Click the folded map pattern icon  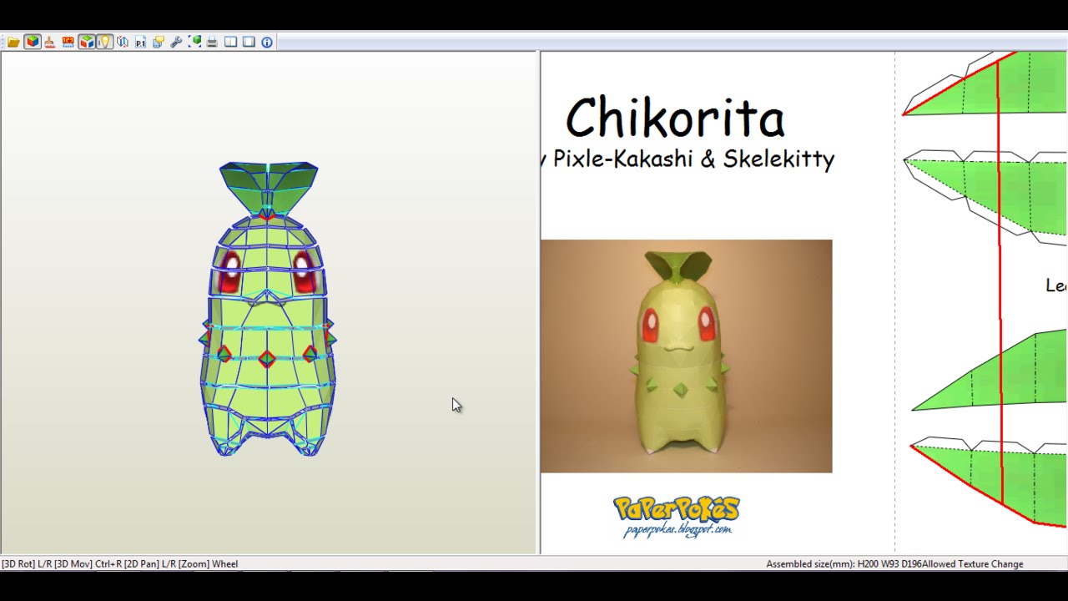click(x=123, y=42)
